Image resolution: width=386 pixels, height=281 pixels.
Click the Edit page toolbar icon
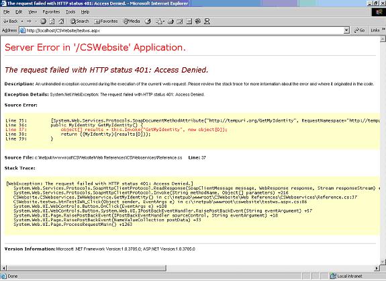180,22
